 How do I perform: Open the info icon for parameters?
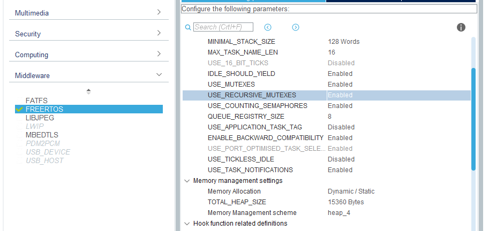[461, 27]
